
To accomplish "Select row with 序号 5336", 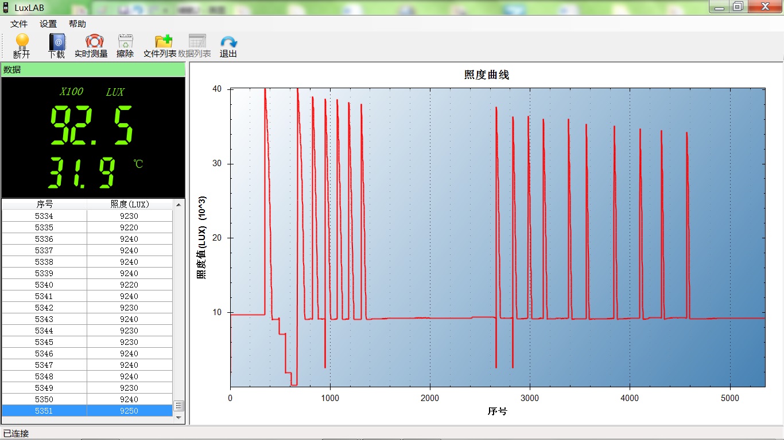I will click(x=87, y=239).
